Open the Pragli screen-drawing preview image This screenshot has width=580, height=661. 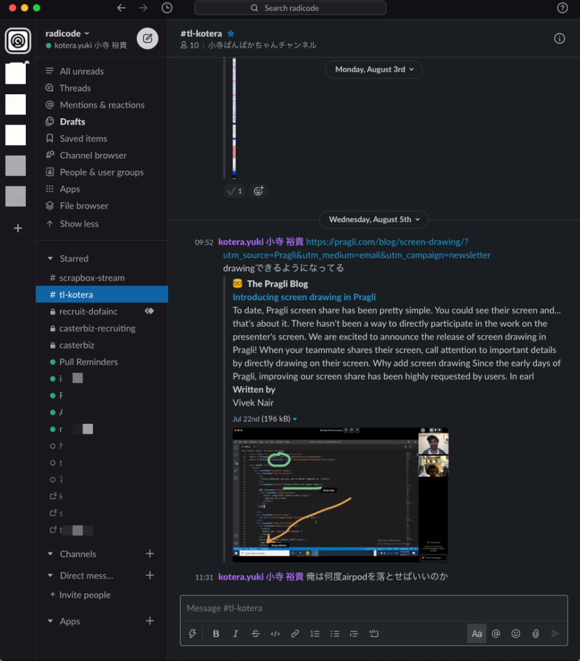(341, 495)
